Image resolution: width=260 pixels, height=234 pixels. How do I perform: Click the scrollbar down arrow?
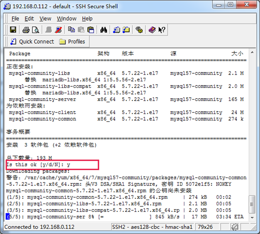click(252, 218)
